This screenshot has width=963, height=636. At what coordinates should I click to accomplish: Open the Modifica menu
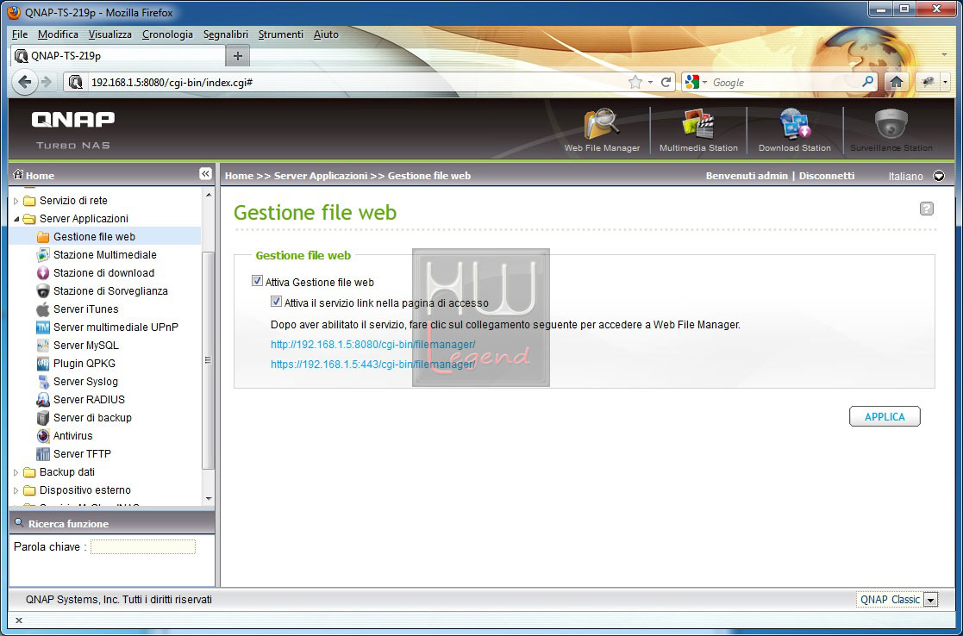pos(58,34)
